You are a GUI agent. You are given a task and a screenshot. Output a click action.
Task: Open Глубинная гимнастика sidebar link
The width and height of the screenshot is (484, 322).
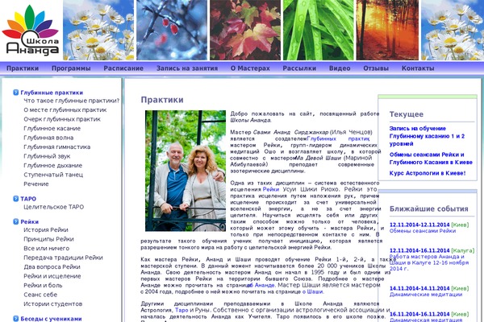click(56, 147)
